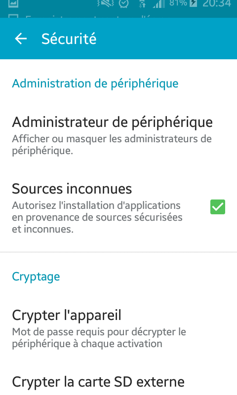Tap the Sécurité screen title
This screenshot has height=395, width=237.
tap(69, 39)
